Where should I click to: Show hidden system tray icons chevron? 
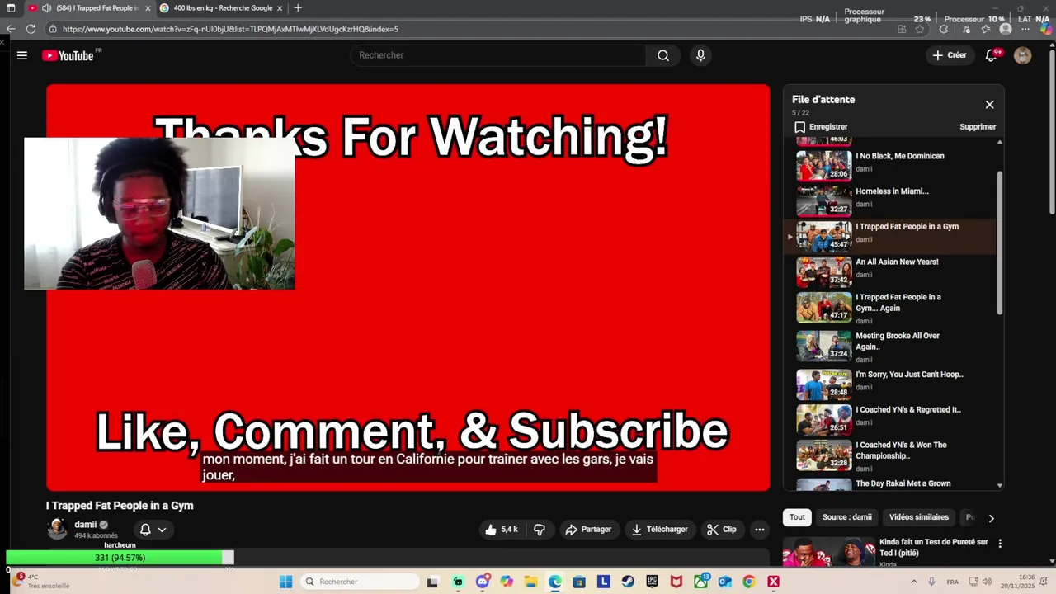tap(914, 582)
